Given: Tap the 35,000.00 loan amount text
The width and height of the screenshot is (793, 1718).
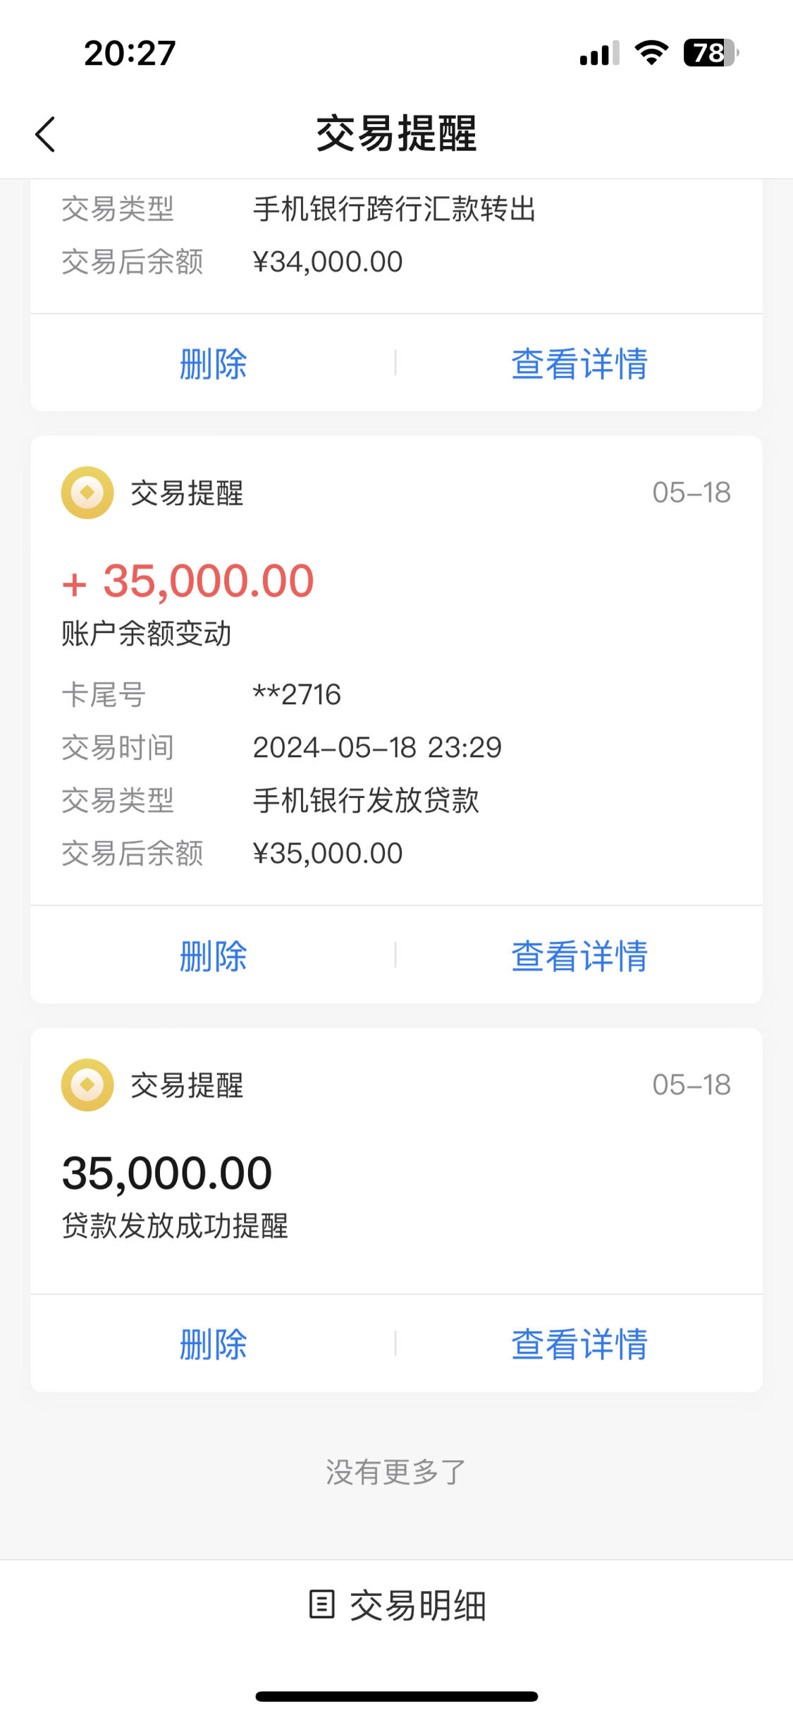Looking at the screenshot, I should pyautogui.click(x=167, y=1173).
